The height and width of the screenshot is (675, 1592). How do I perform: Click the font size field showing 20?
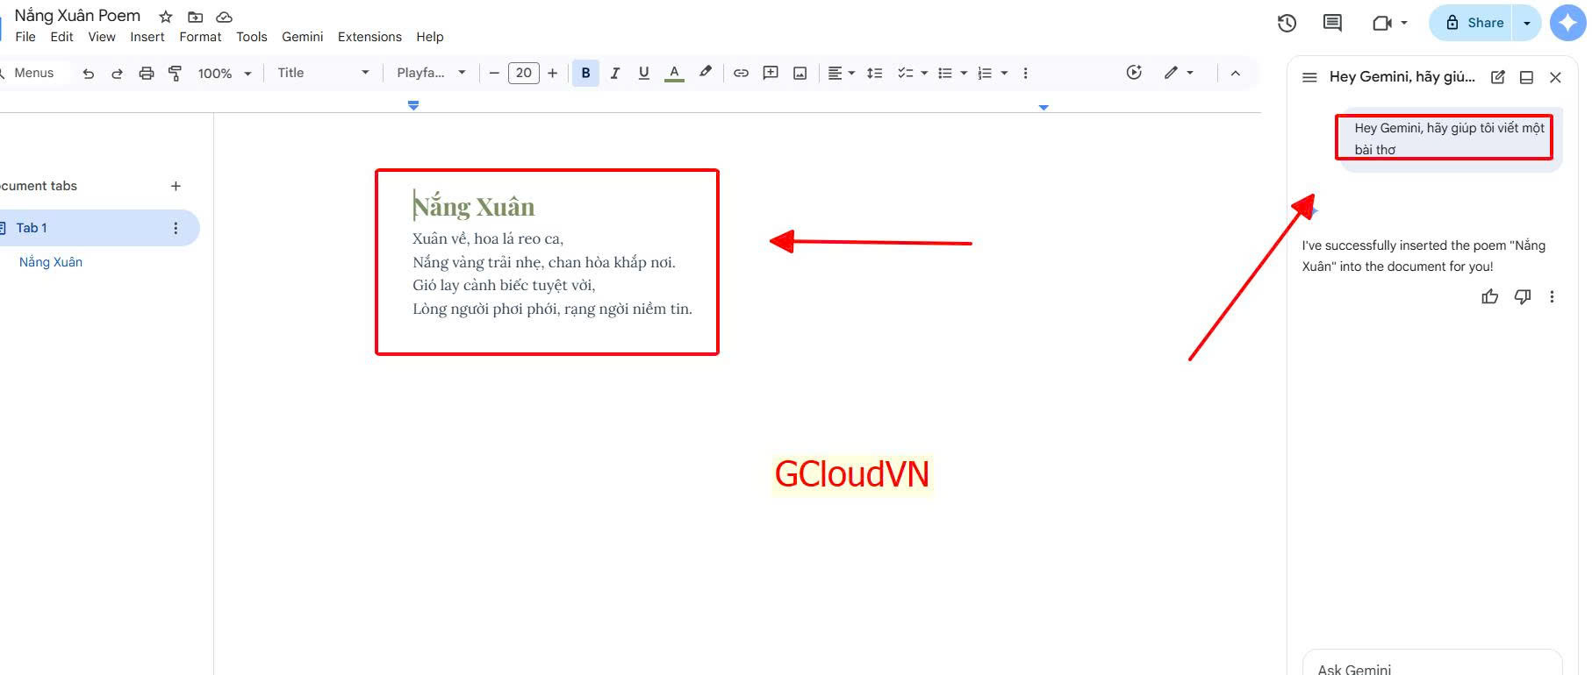[x=524, y=74]
